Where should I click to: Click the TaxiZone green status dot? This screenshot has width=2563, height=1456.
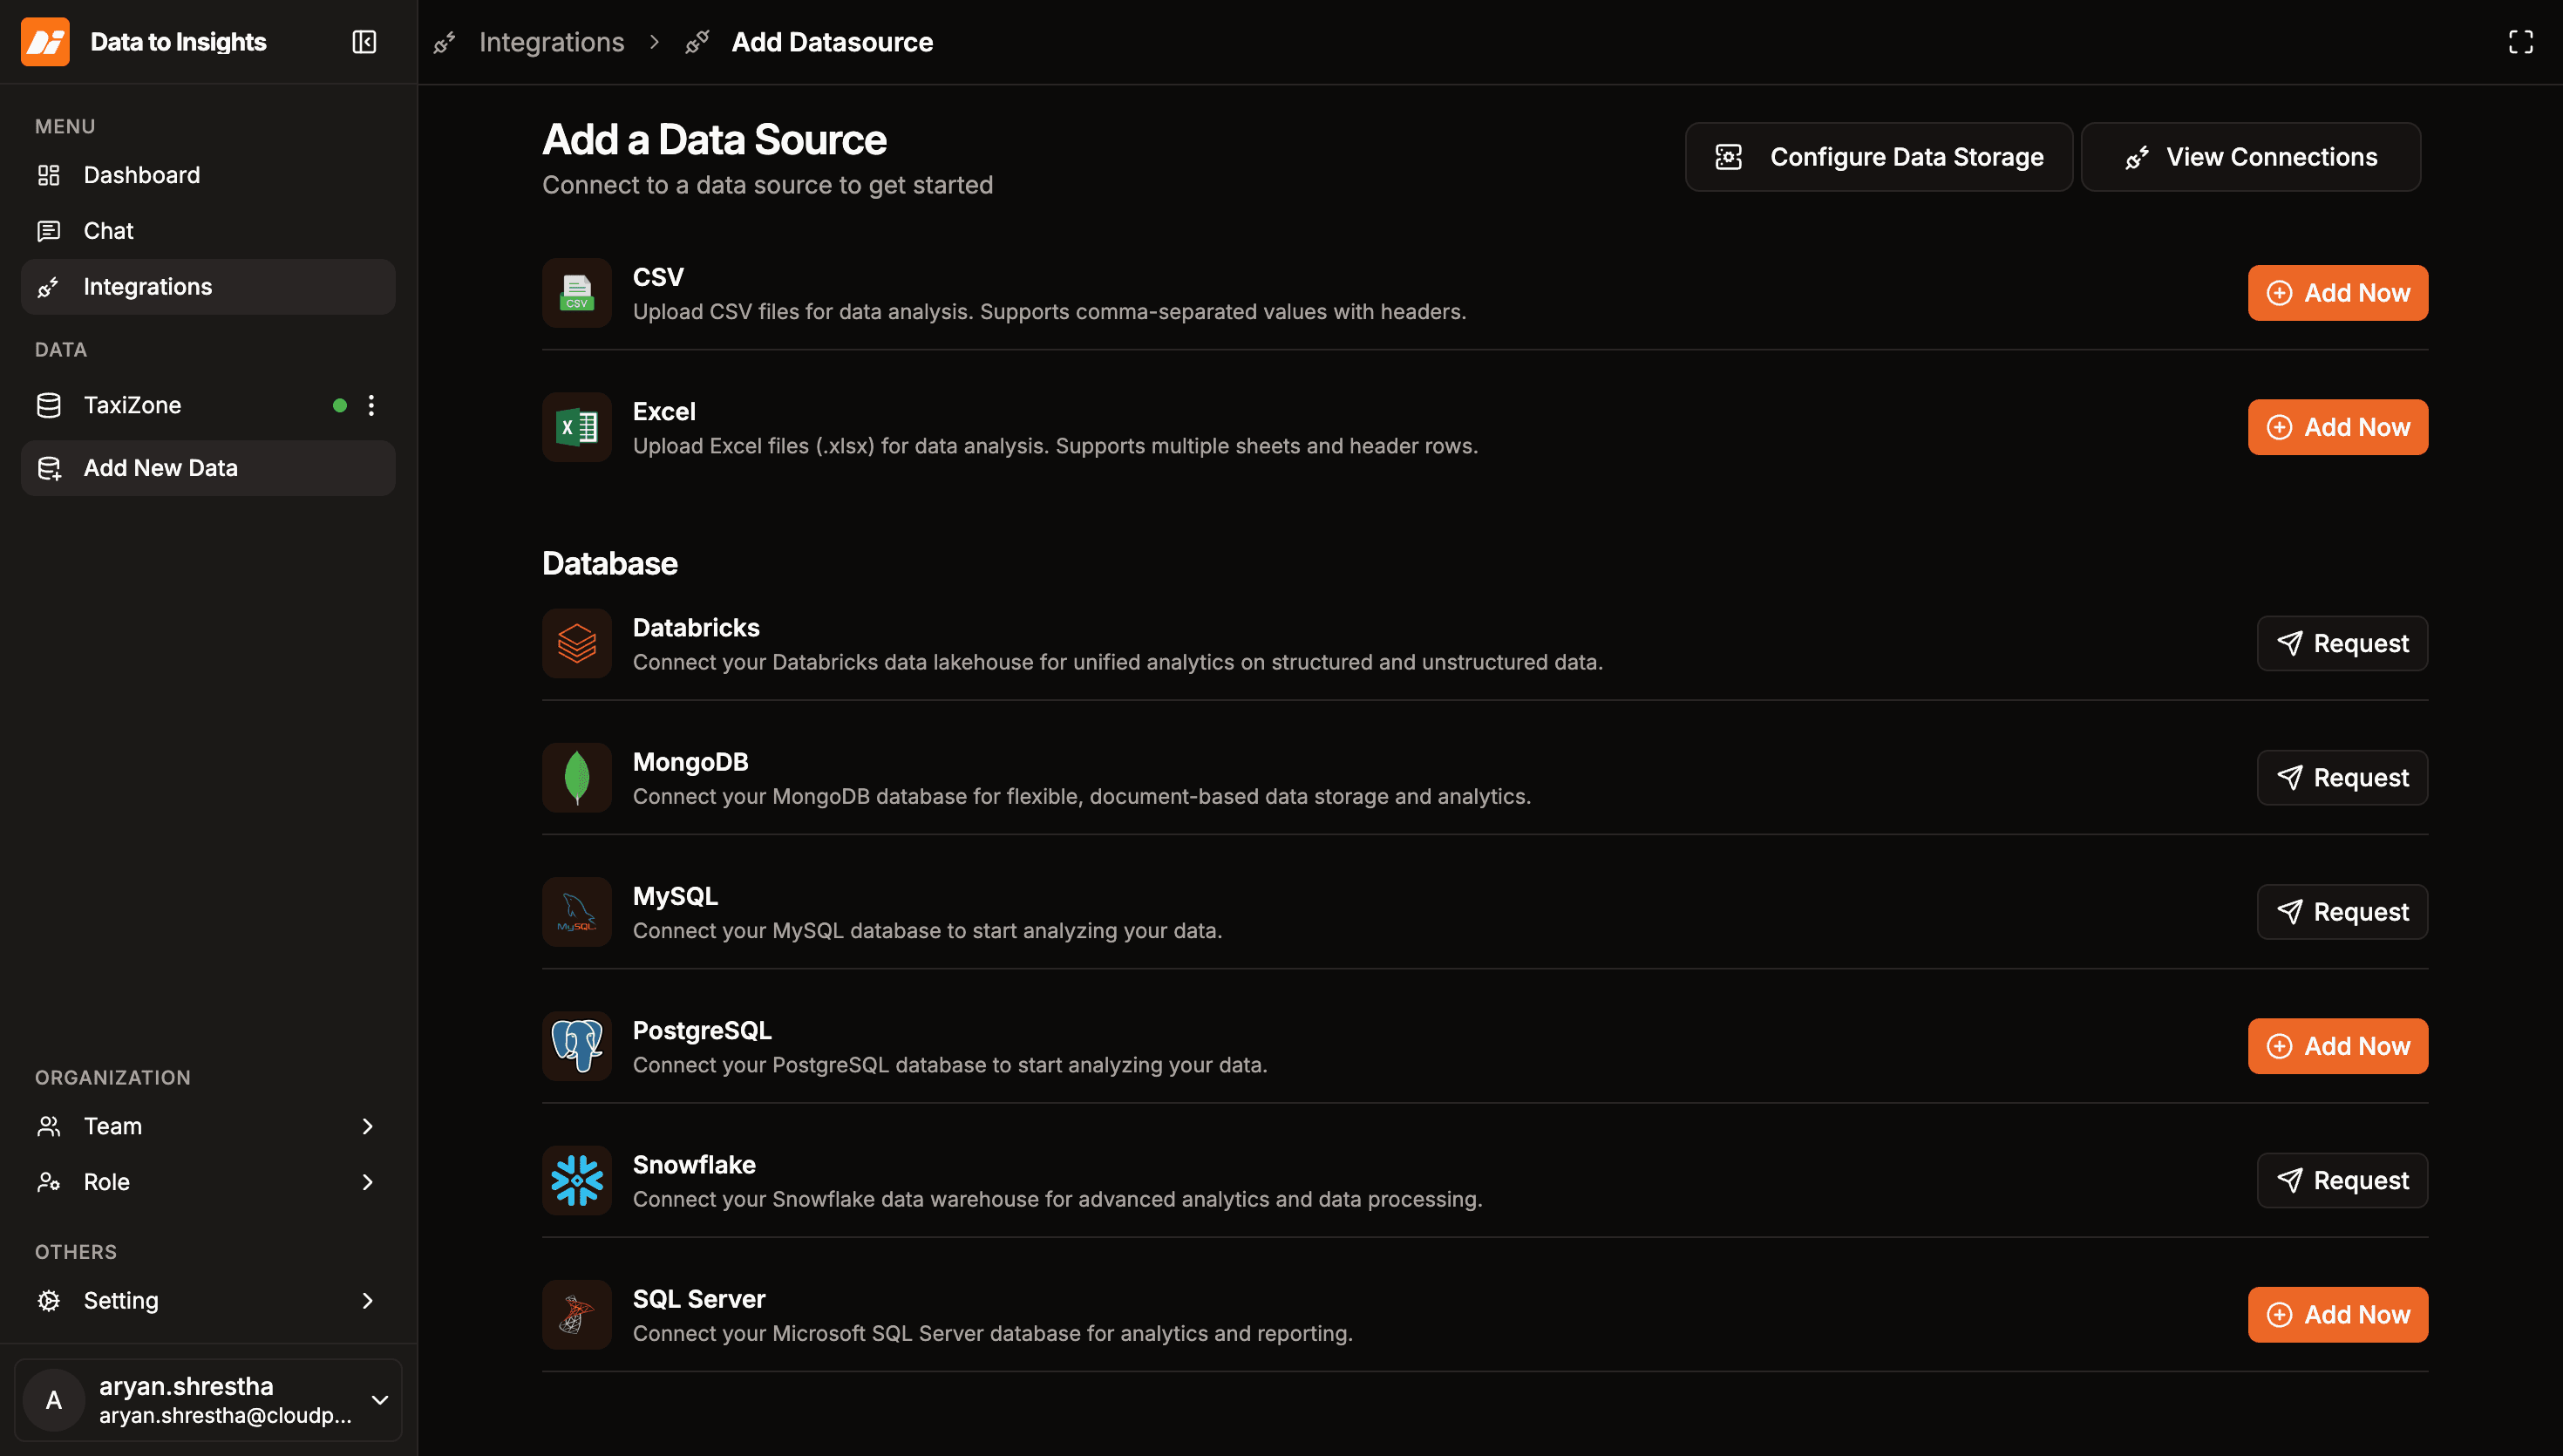[340, 405]
